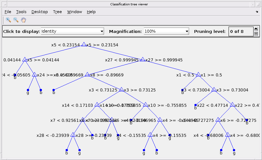Decrease pruning level with the down arrow
The width and height of the screenshot is (262, 160).
[256, 34]
